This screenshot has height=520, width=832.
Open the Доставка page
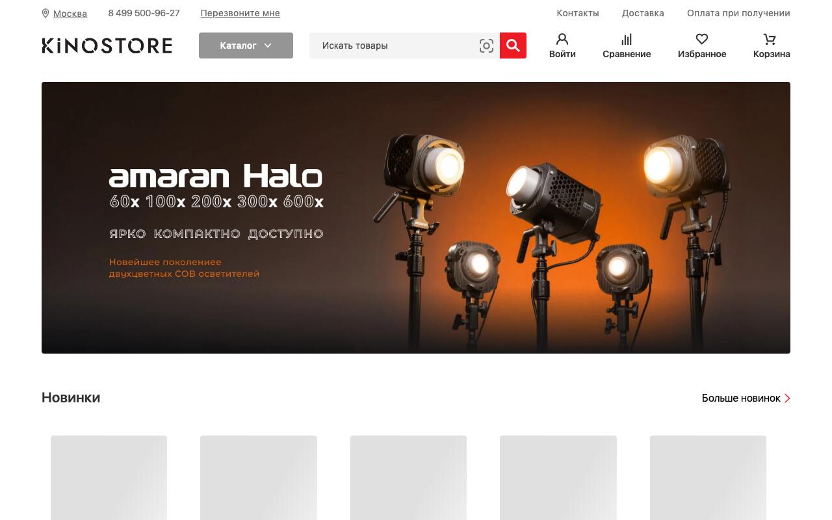643,13
